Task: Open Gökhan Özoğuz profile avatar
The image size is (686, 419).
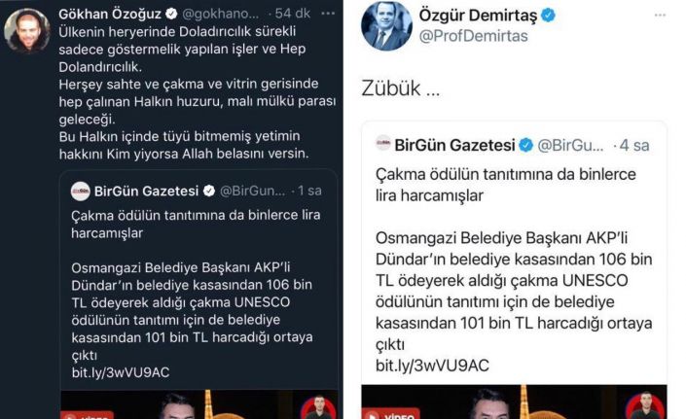Action: point(27,31)
